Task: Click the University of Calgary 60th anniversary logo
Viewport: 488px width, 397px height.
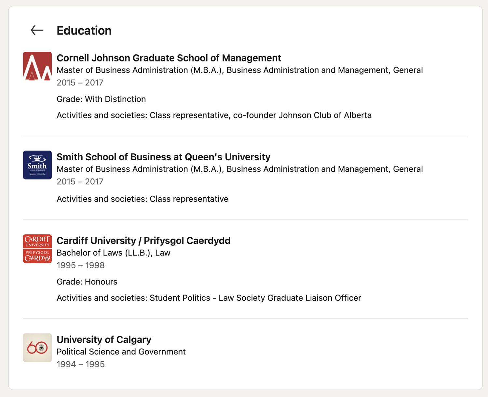Action: 37,348
